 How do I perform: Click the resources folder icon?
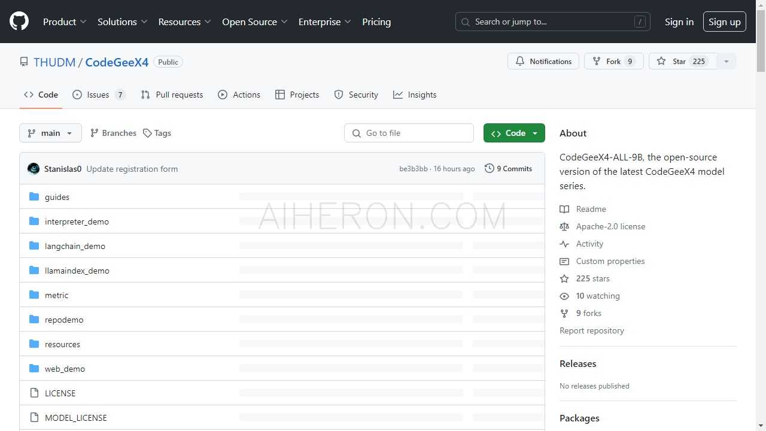coord(34,344)
